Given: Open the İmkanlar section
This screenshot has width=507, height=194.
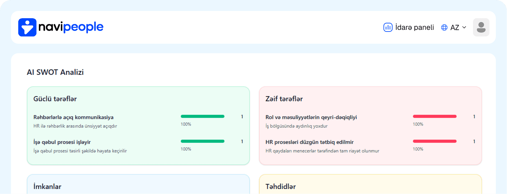Looking at the screenshot, I should coord(47,187).
